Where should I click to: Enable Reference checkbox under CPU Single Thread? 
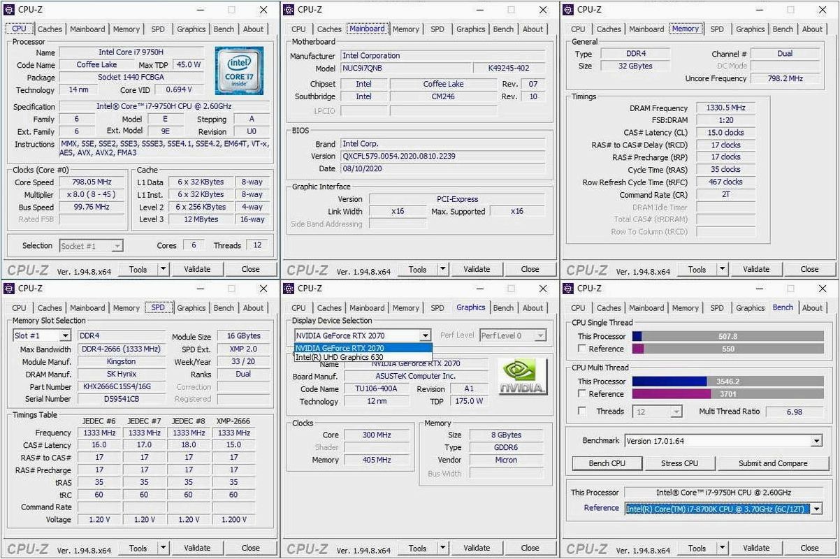pyautogui.click(x=582, y=349)
